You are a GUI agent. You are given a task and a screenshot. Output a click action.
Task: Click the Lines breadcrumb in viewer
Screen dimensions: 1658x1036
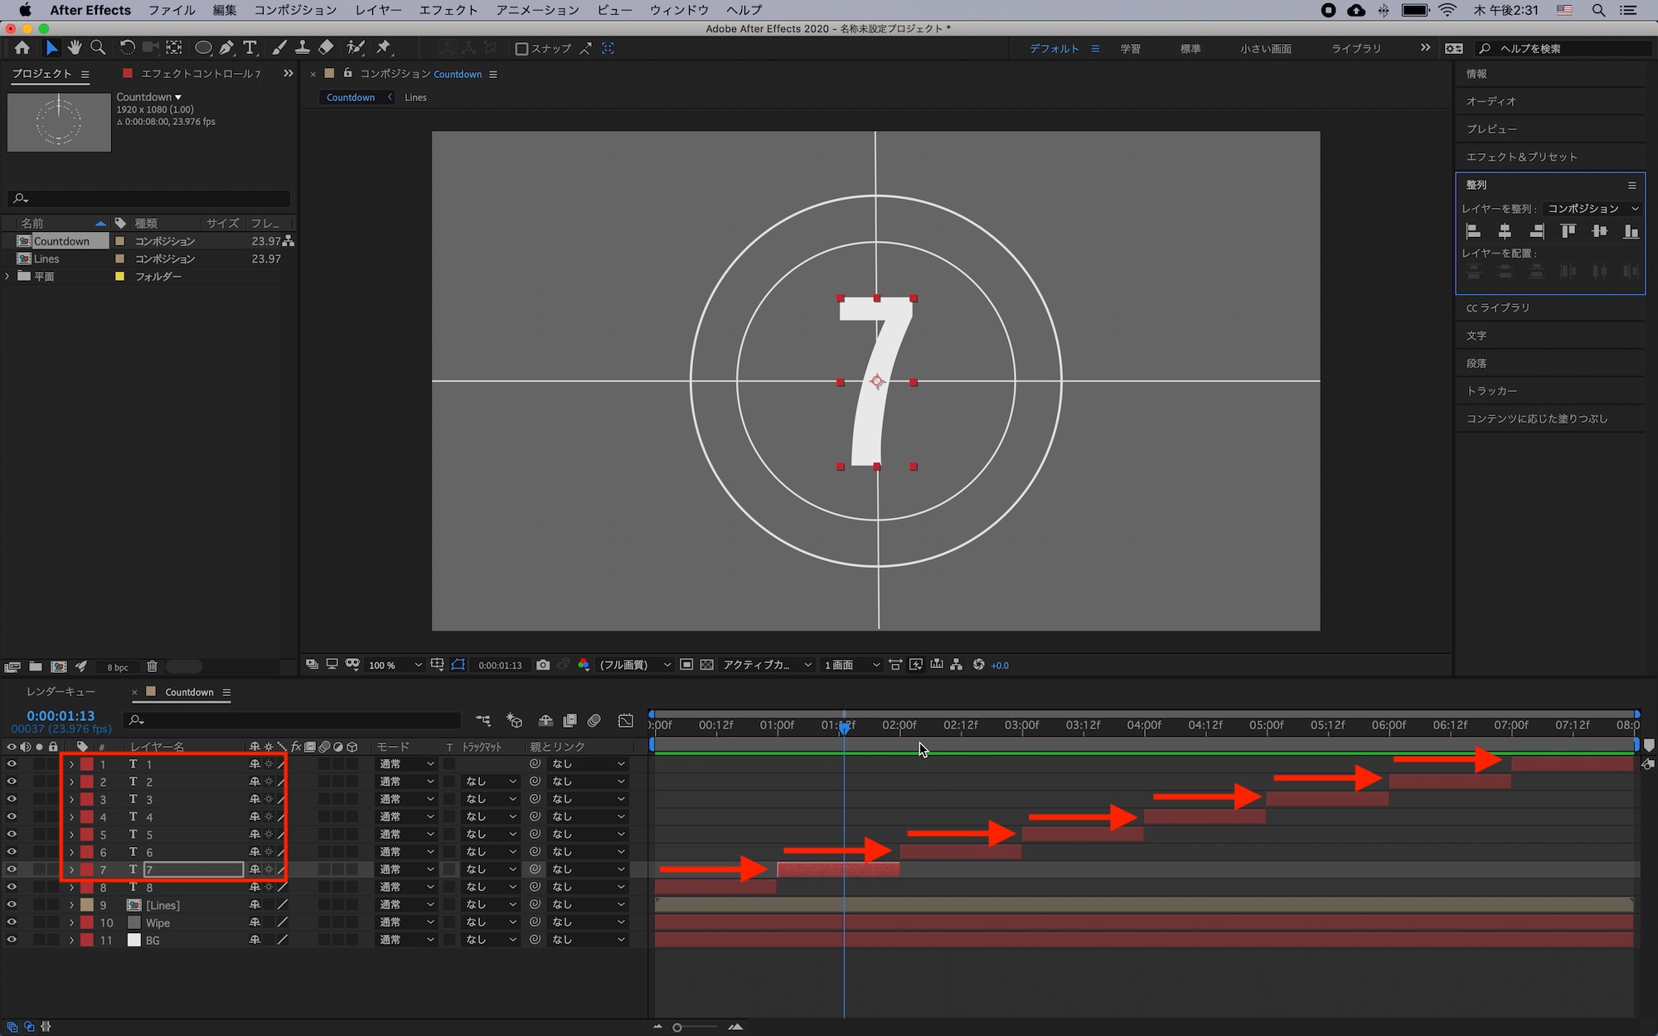tap(415, 97)
